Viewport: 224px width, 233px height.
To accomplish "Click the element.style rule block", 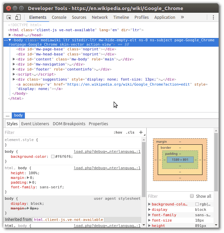I will coord(73,142).
